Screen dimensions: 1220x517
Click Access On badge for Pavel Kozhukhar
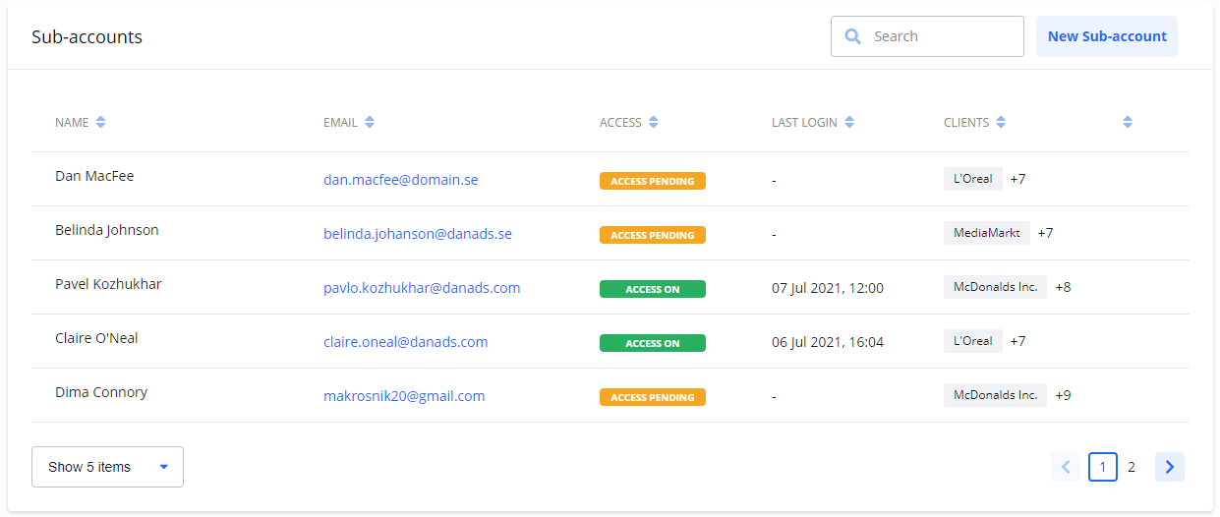pos(652,289)
